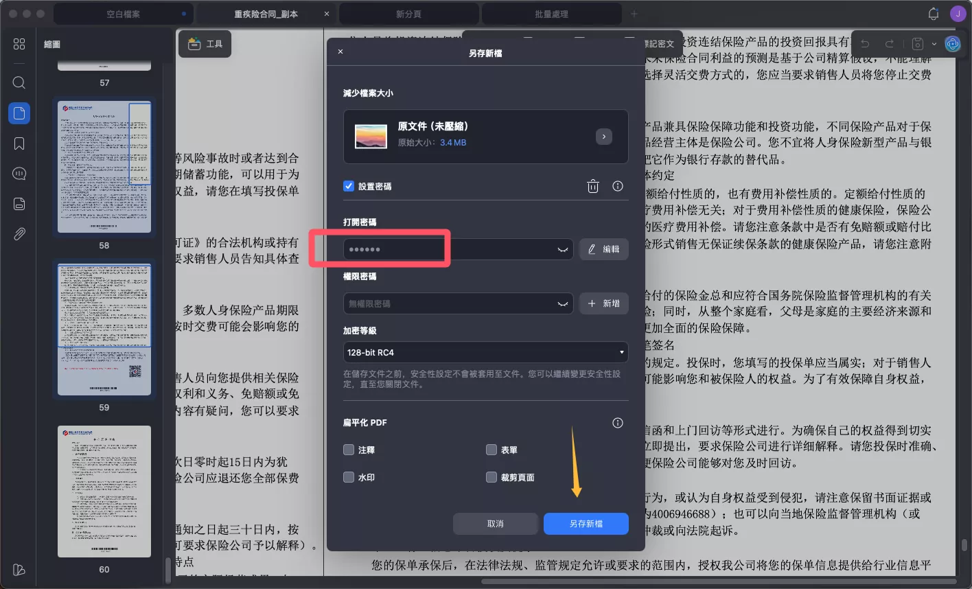Click the redo arrow icon
Viewport: 972px width, 589px height.
coord(889,44)
